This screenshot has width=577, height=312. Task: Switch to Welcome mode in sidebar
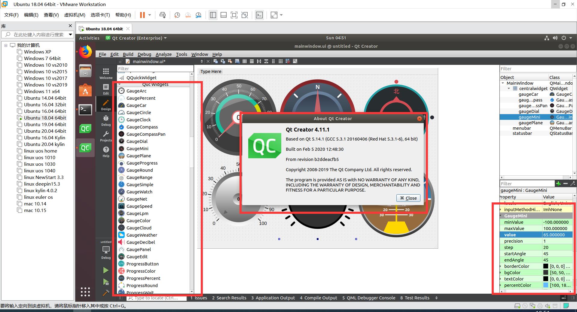tap(106, 73)
